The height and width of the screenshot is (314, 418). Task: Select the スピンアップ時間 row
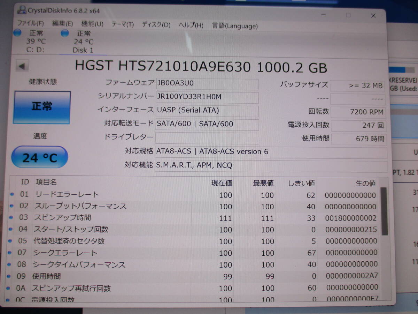coord(194,218)
